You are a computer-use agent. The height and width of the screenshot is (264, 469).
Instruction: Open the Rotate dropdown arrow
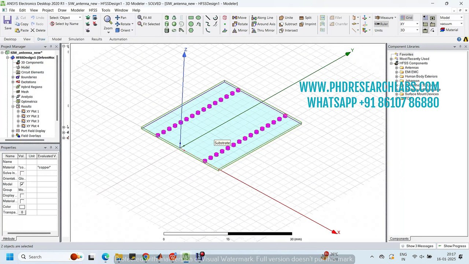pos(133,24)
